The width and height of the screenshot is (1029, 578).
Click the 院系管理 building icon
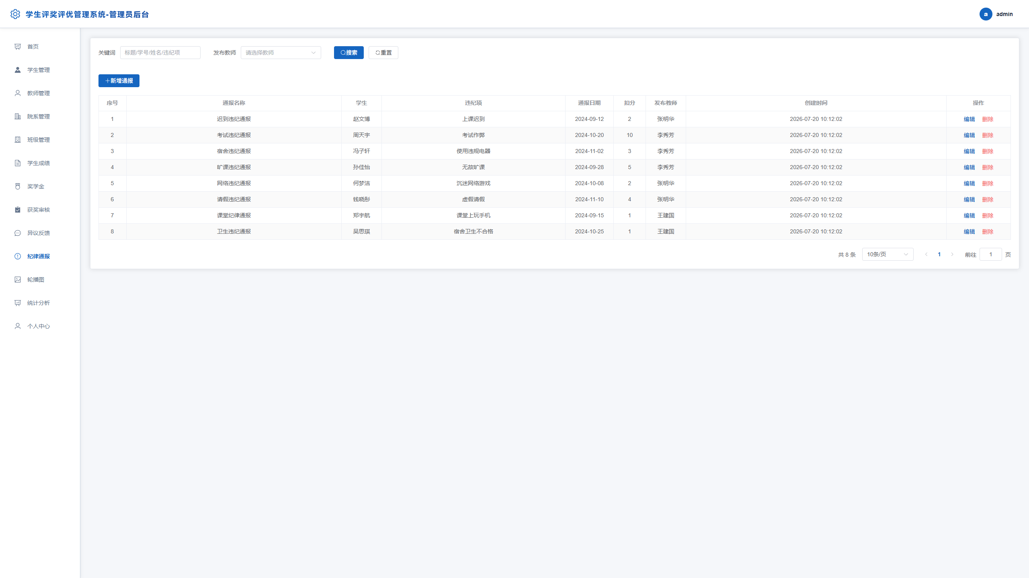point(18,116)
